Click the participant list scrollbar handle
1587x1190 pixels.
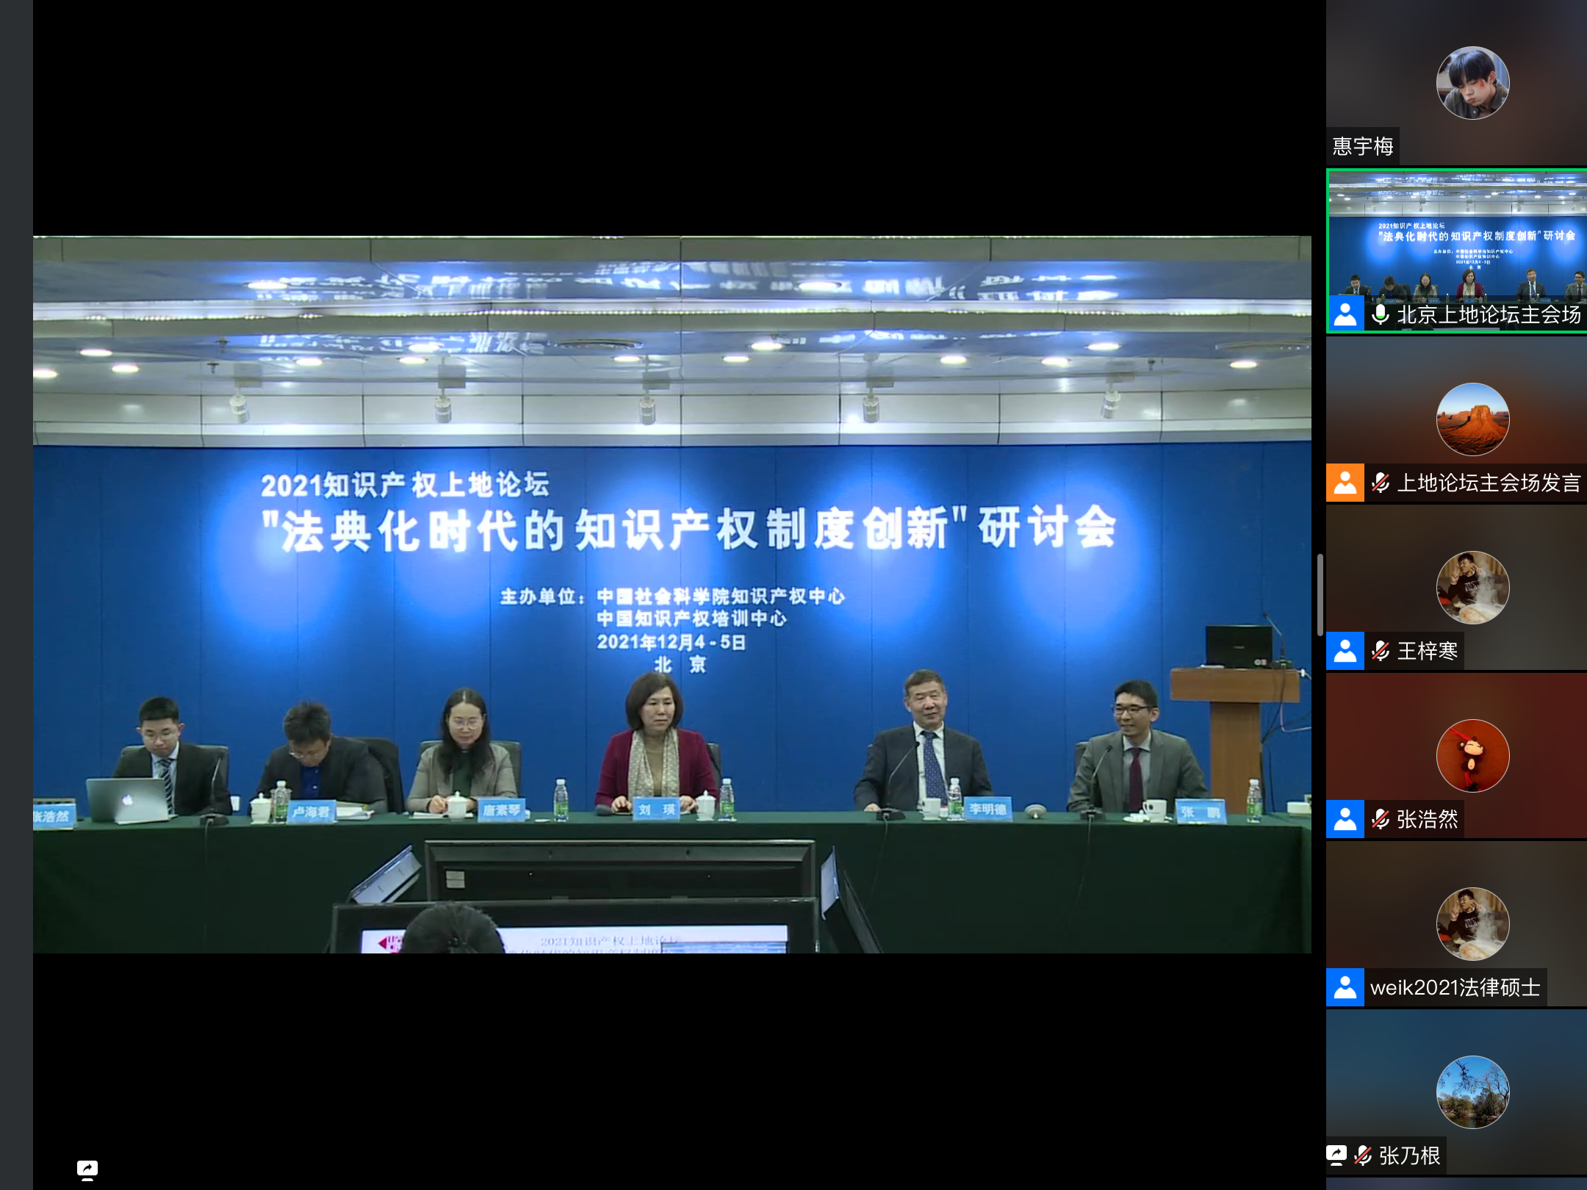1320,595
